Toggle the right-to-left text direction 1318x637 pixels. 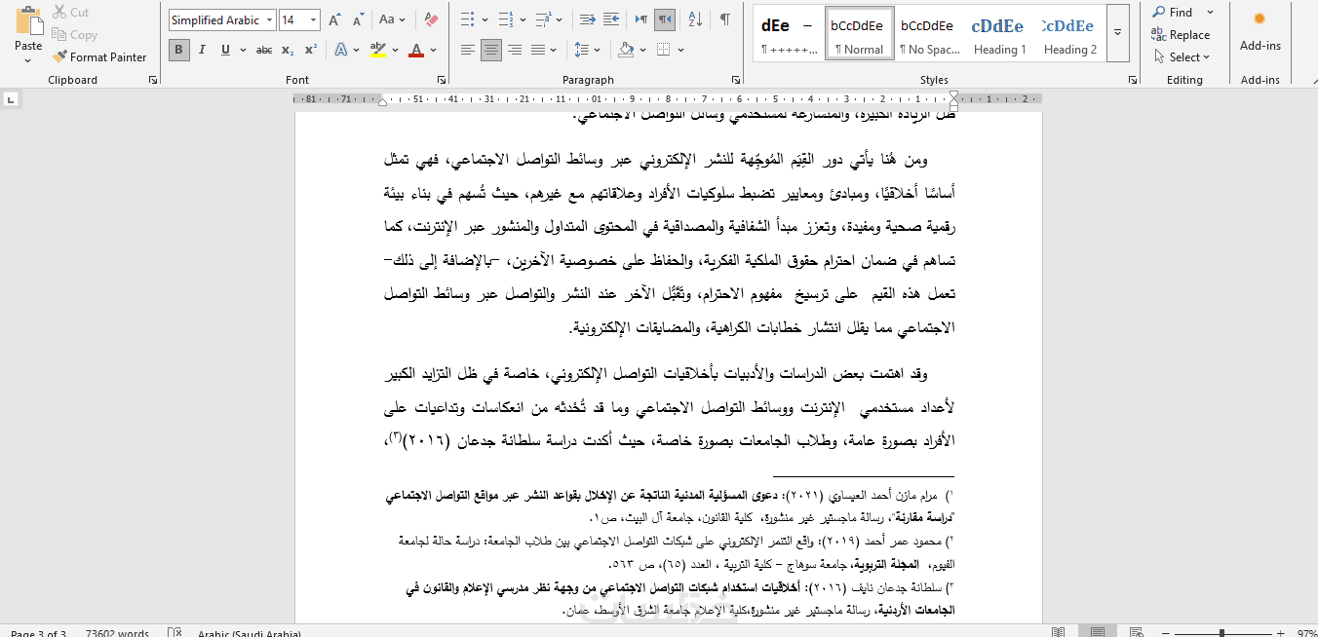[x=665, y=19]
